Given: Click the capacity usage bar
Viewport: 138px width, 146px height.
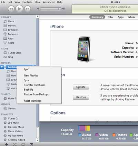Looking at the screenshot, I should tap(108, 128).
